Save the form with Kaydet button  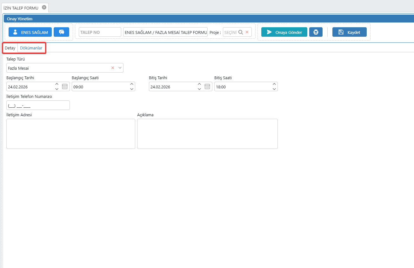click(349, 32)
